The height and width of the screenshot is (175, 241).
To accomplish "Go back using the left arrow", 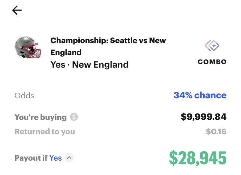I will tap(17, 10).
